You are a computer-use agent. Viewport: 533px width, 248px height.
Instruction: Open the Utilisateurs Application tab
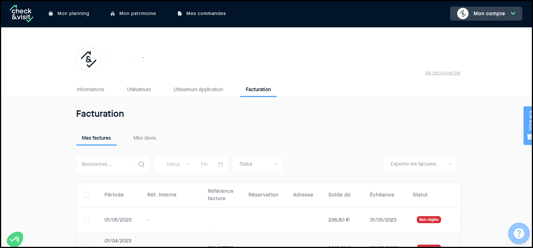coord(198,89)
